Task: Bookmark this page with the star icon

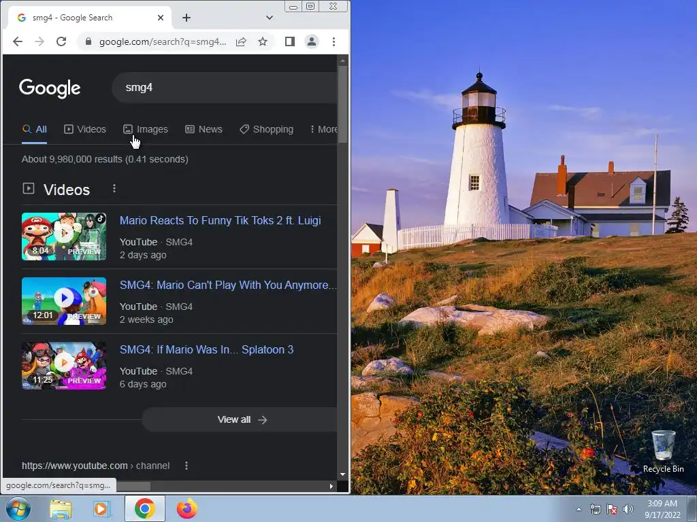Action: click(263, 41)
